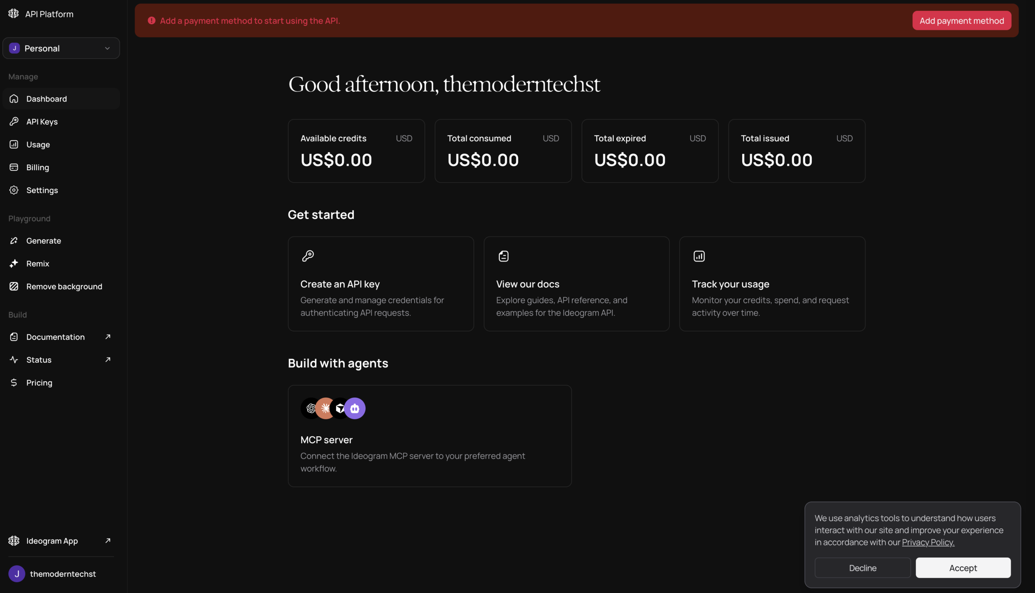Open the Billing page
The width and height of the screenshot is (1035, 593).
61,167
